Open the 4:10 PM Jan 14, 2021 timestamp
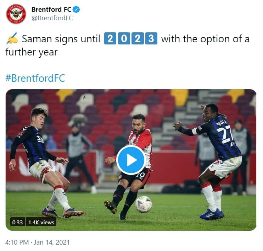Screen dimensions: 263x251 38,242
